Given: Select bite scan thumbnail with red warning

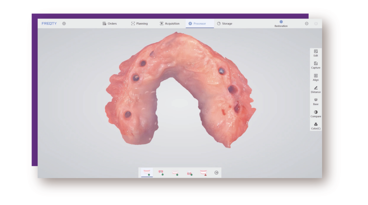Looking at the screenshot, I should (203, 173).
